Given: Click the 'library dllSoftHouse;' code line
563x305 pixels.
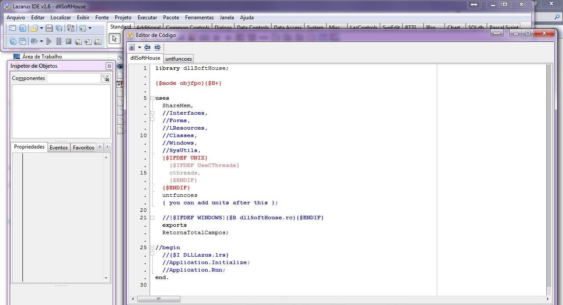Looking at the screenshot, I should click(192, 68).
